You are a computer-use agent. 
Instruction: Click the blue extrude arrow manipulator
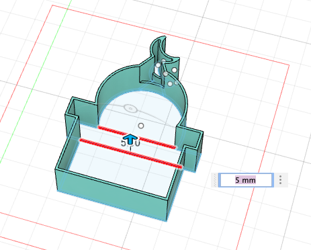(x=130, y=139)
